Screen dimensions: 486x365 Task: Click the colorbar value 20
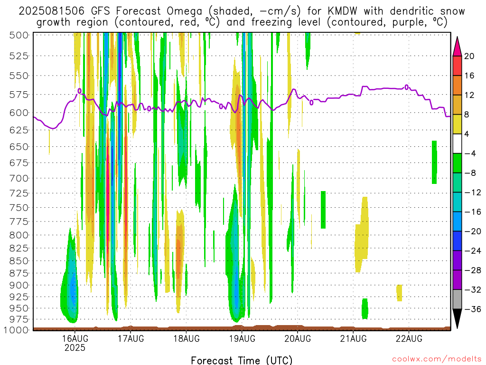pyautogui.click(x=469, y=56)
